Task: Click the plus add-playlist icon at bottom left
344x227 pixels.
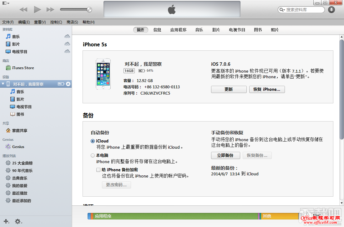Action: pyautogui.click(x=6, y=222)
